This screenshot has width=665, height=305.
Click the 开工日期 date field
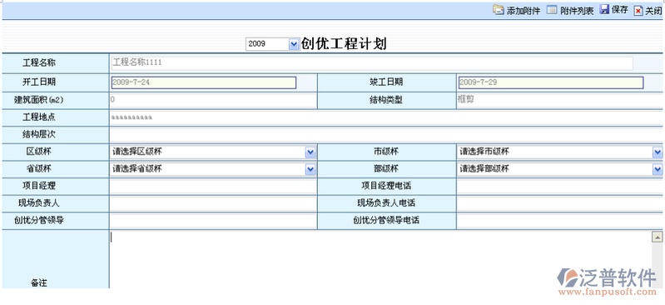[x=204, y=82]
